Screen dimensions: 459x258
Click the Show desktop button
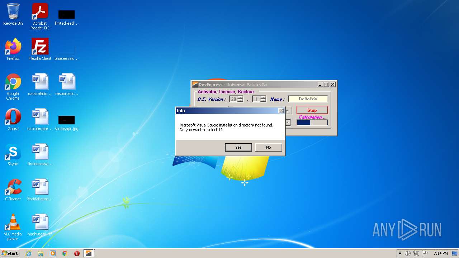[x=455, y=253]
